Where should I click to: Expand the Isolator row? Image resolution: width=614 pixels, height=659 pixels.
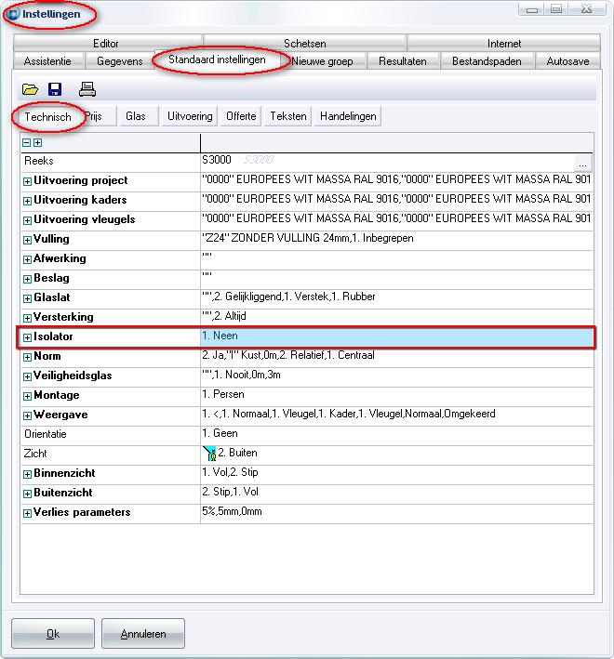click(27, 337)
